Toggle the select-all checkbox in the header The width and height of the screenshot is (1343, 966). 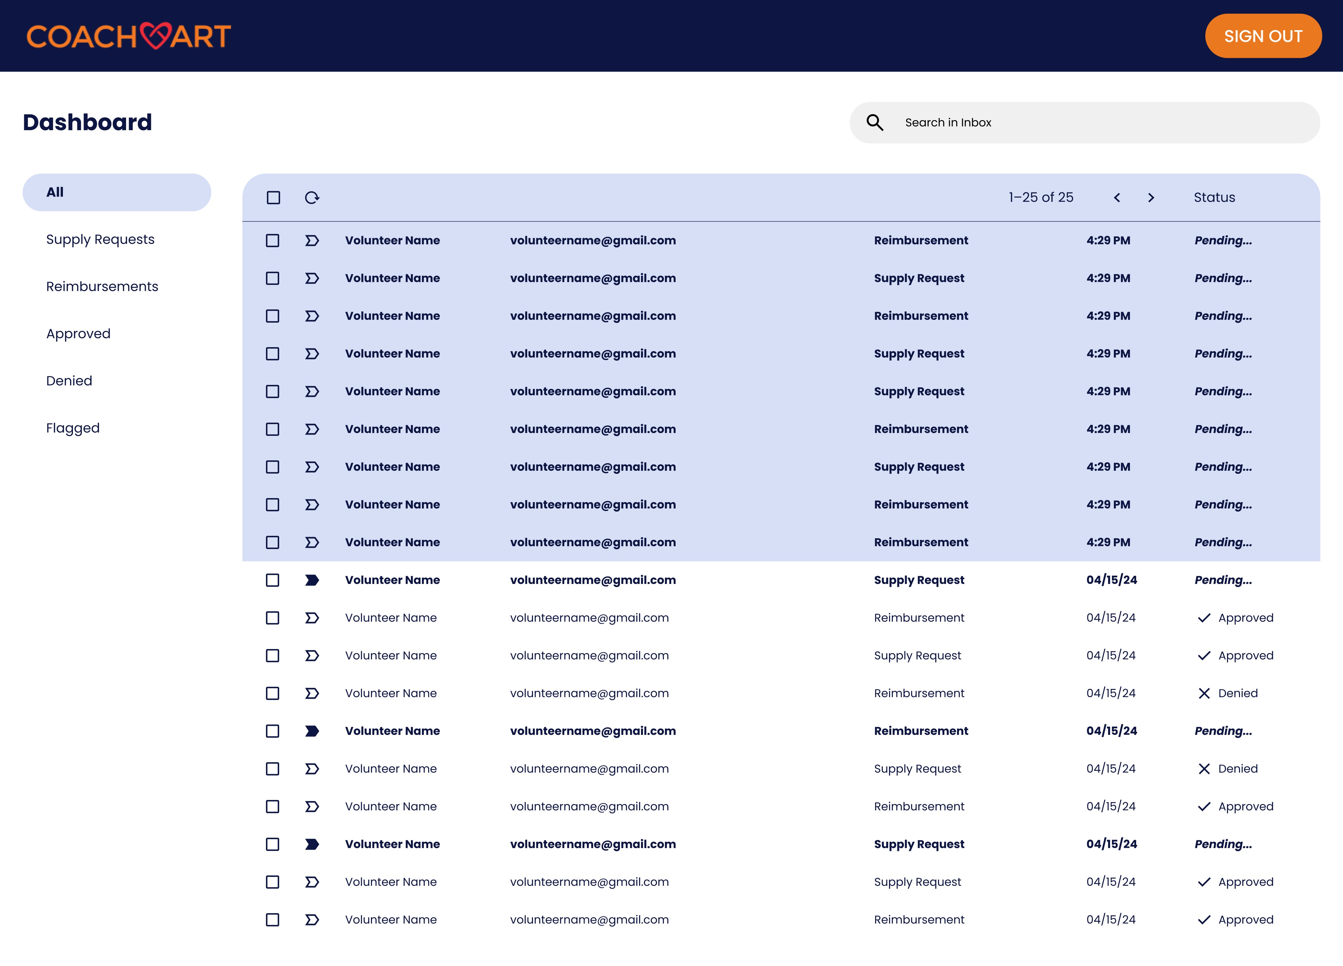273,198
